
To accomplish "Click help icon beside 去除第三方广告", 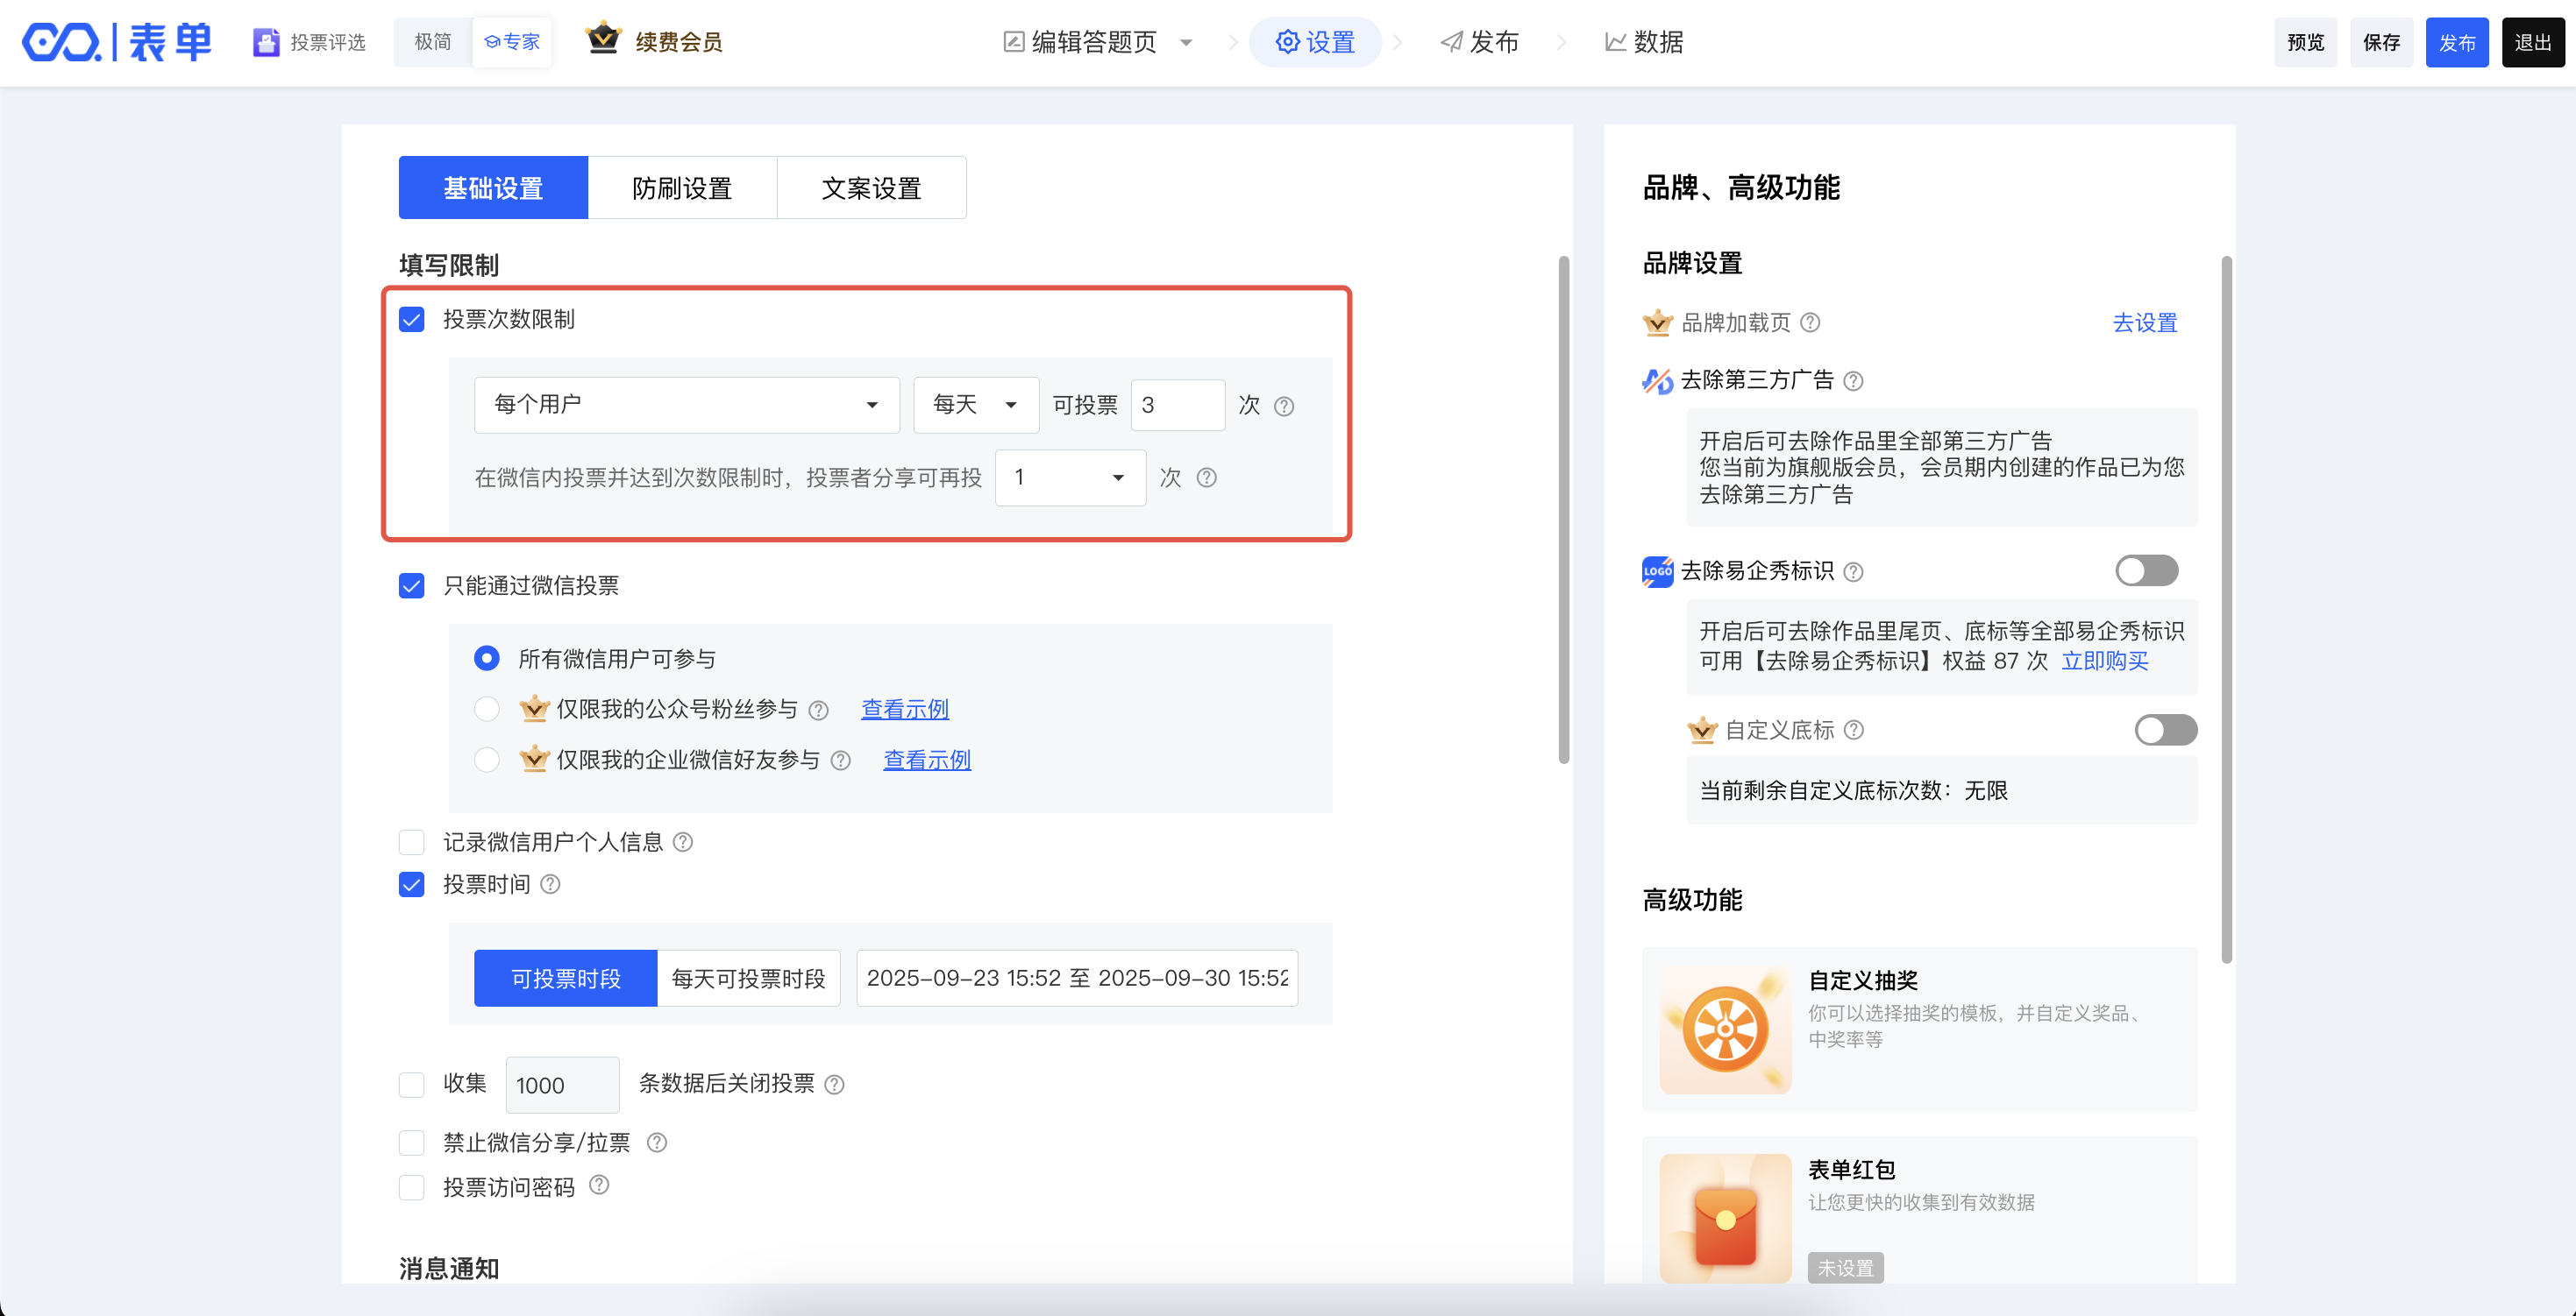I will coord(1853,381).
